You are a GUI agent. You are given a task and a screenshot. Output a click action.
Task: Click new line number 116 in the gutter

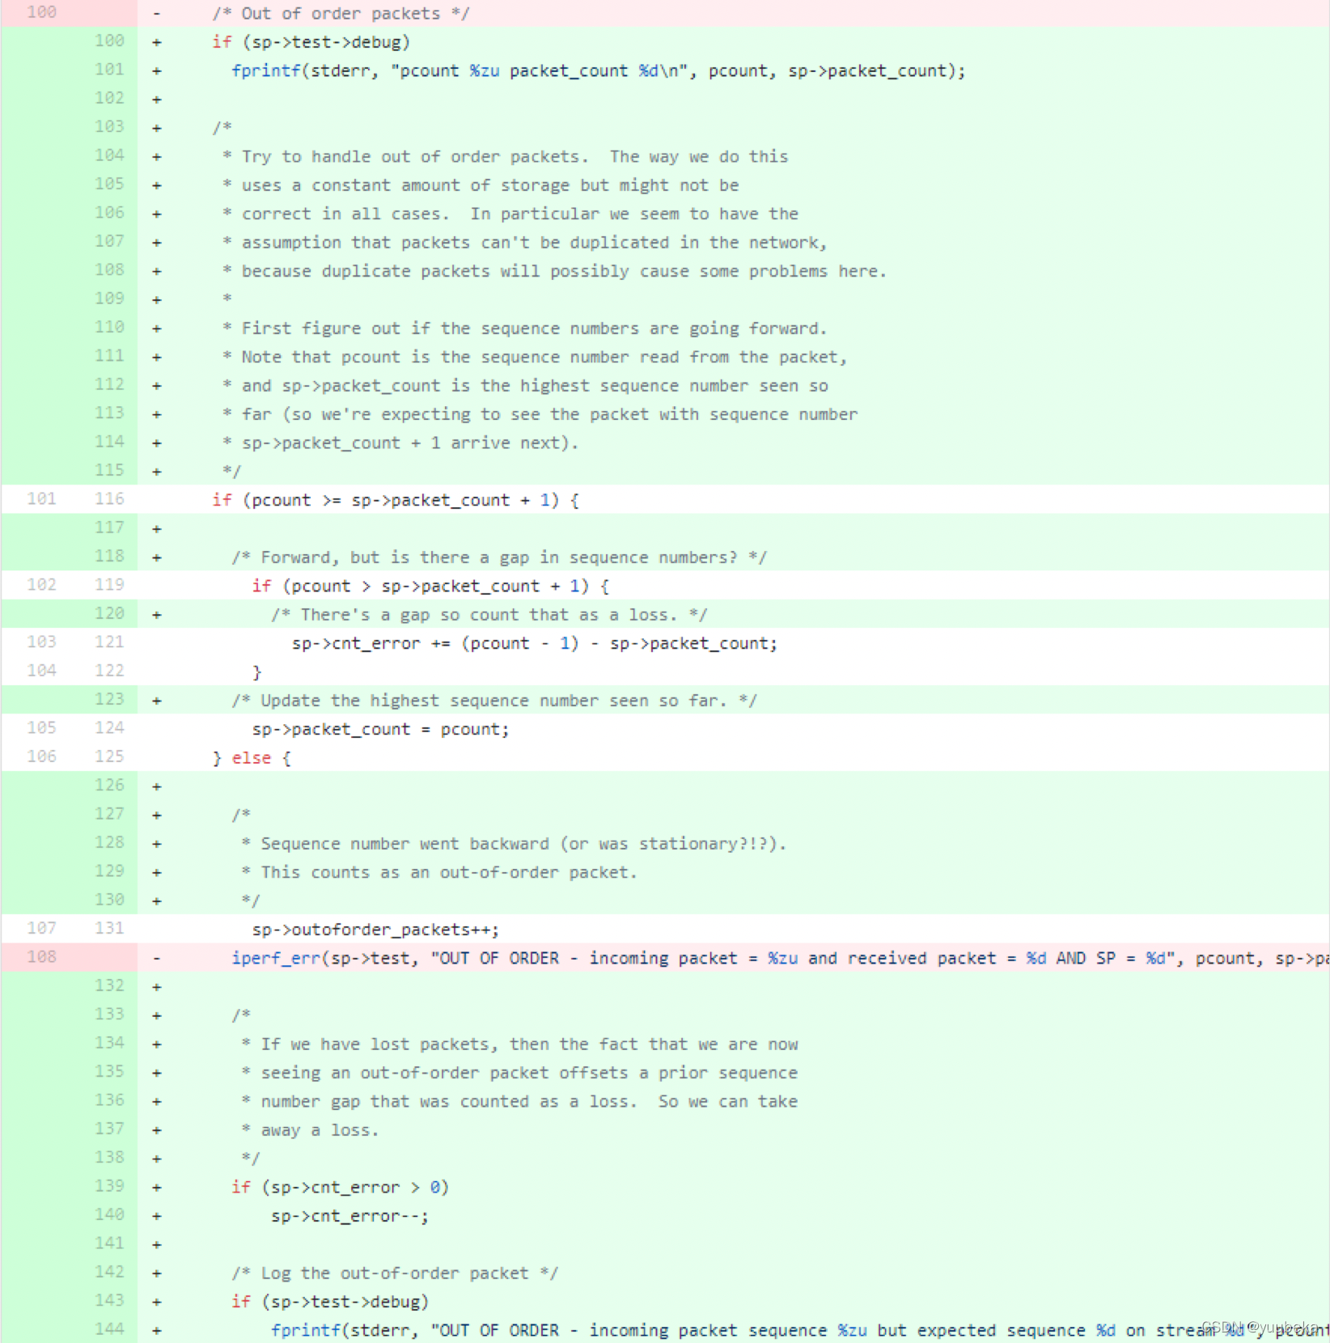pos(109,499)
